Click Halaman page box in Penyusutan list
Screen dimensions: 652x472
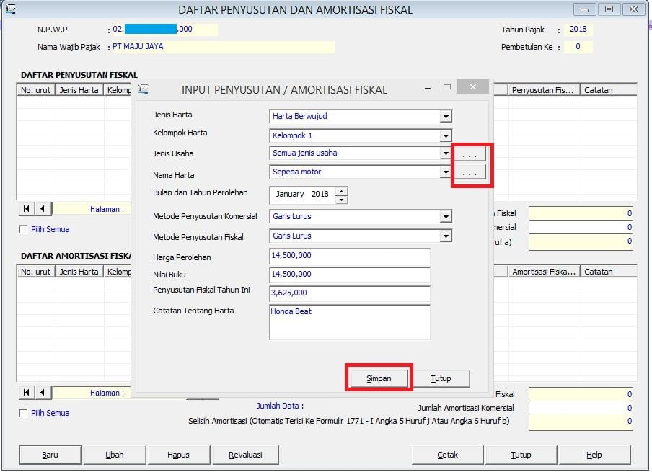92,209
